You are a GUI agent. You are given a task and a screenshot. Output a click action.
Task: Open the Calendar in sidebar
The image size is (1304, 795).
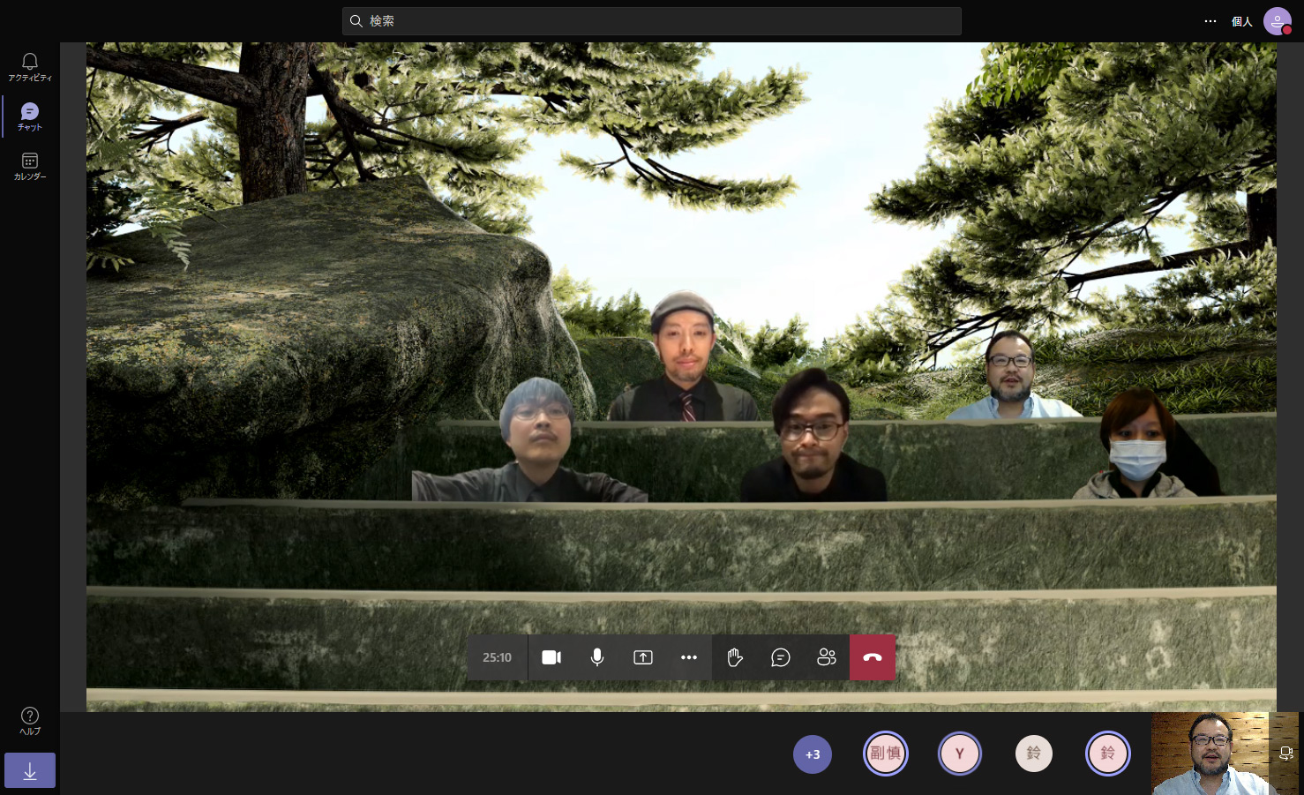tap(30, 166)
